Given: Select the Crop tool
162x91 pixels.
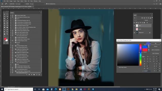Looking at the screenshot, I should pyautogui.click(x=5, y=19).
